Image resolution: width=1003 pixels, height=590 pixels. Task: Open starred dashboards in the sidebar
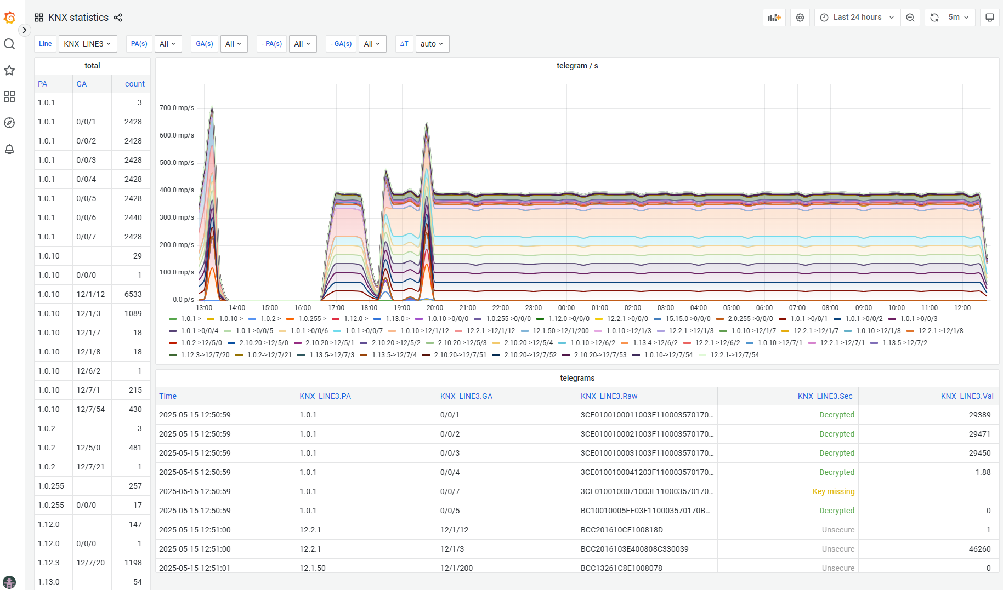9,70
